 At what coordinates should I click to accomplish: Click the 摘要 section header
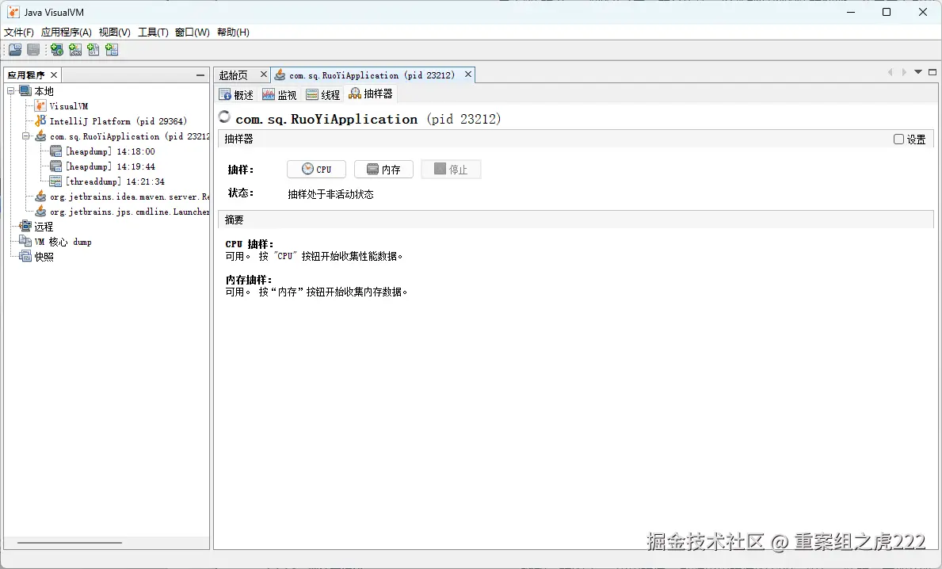point(575,220)
